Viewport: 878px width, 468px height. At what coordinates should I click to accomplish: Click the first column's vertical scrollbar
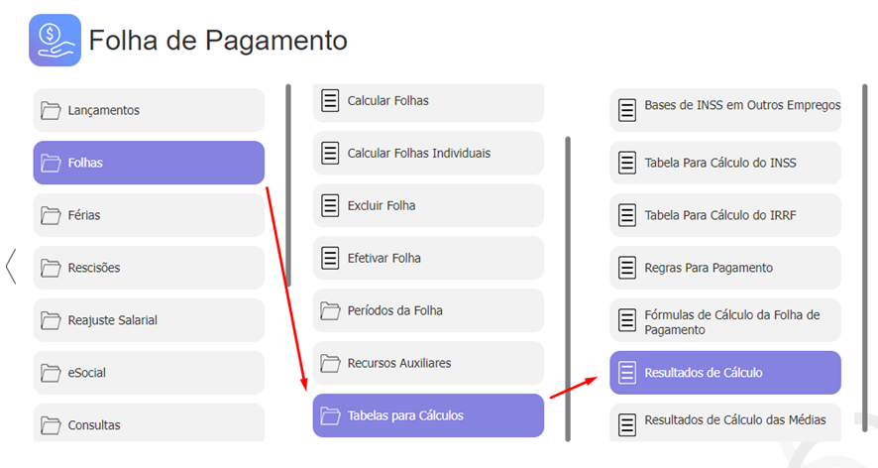coord(288,185)
